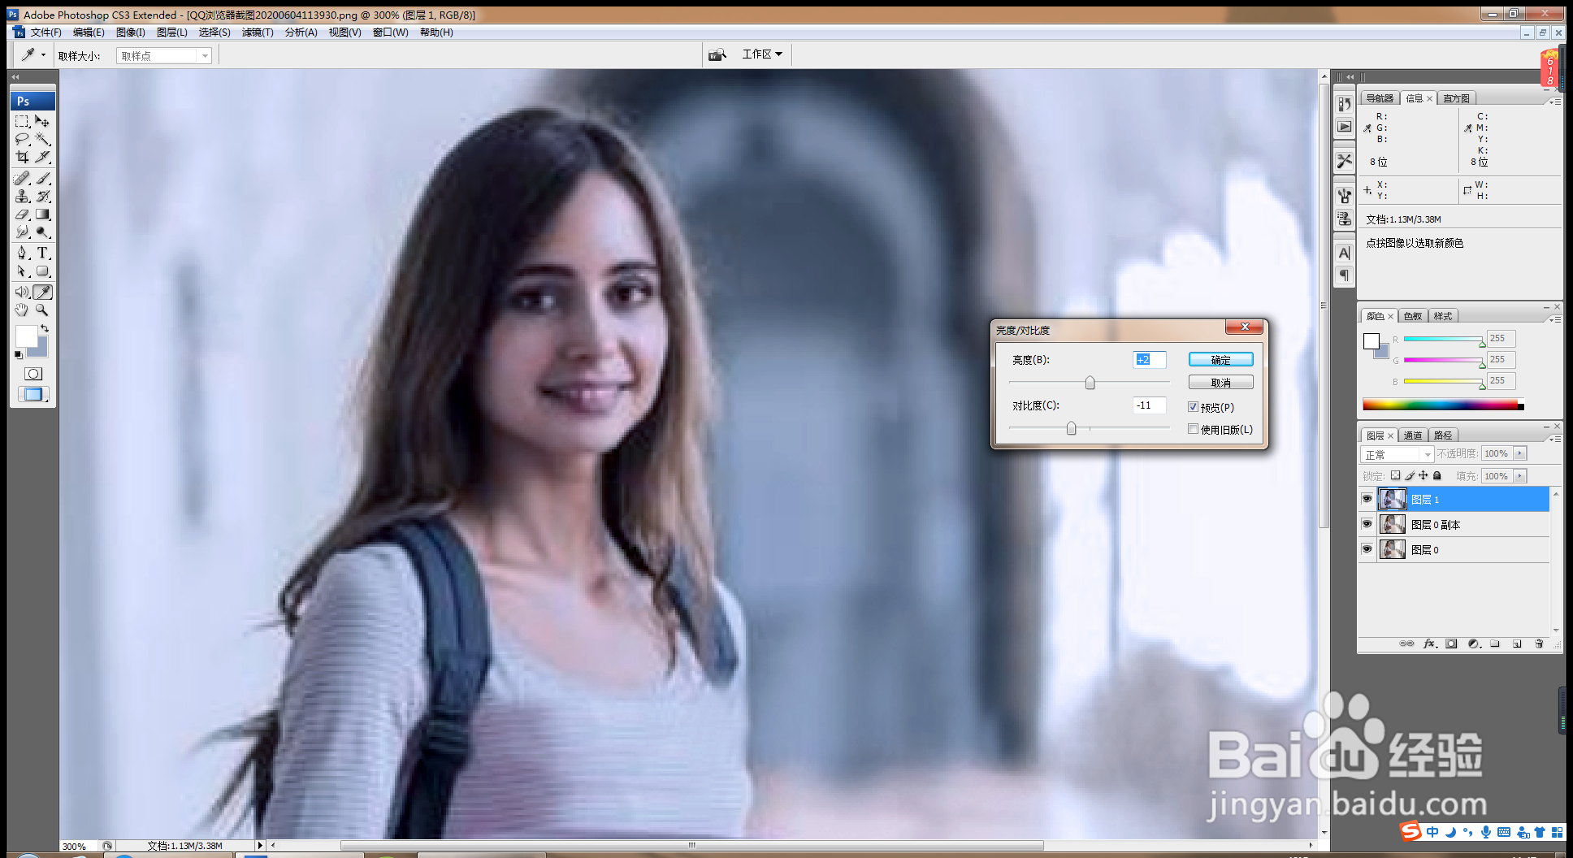Select the Smudge tool
The width and height of the screenshot is (1573, 858).
23,232
